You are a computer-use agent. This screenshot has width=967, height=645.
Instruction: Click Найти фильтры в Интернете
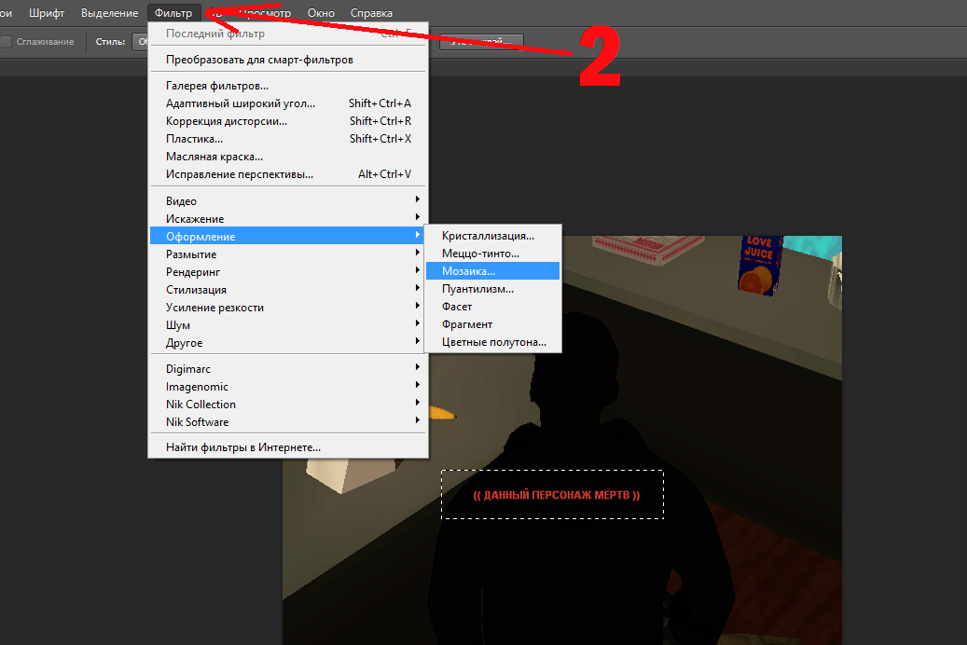(288, 447)
